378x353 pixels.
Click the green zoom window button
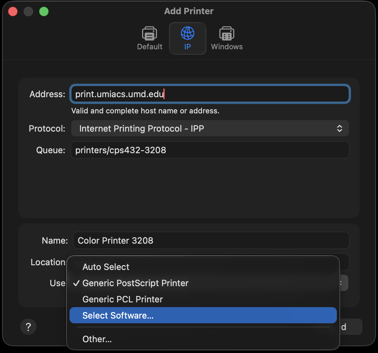coord(44,11)
